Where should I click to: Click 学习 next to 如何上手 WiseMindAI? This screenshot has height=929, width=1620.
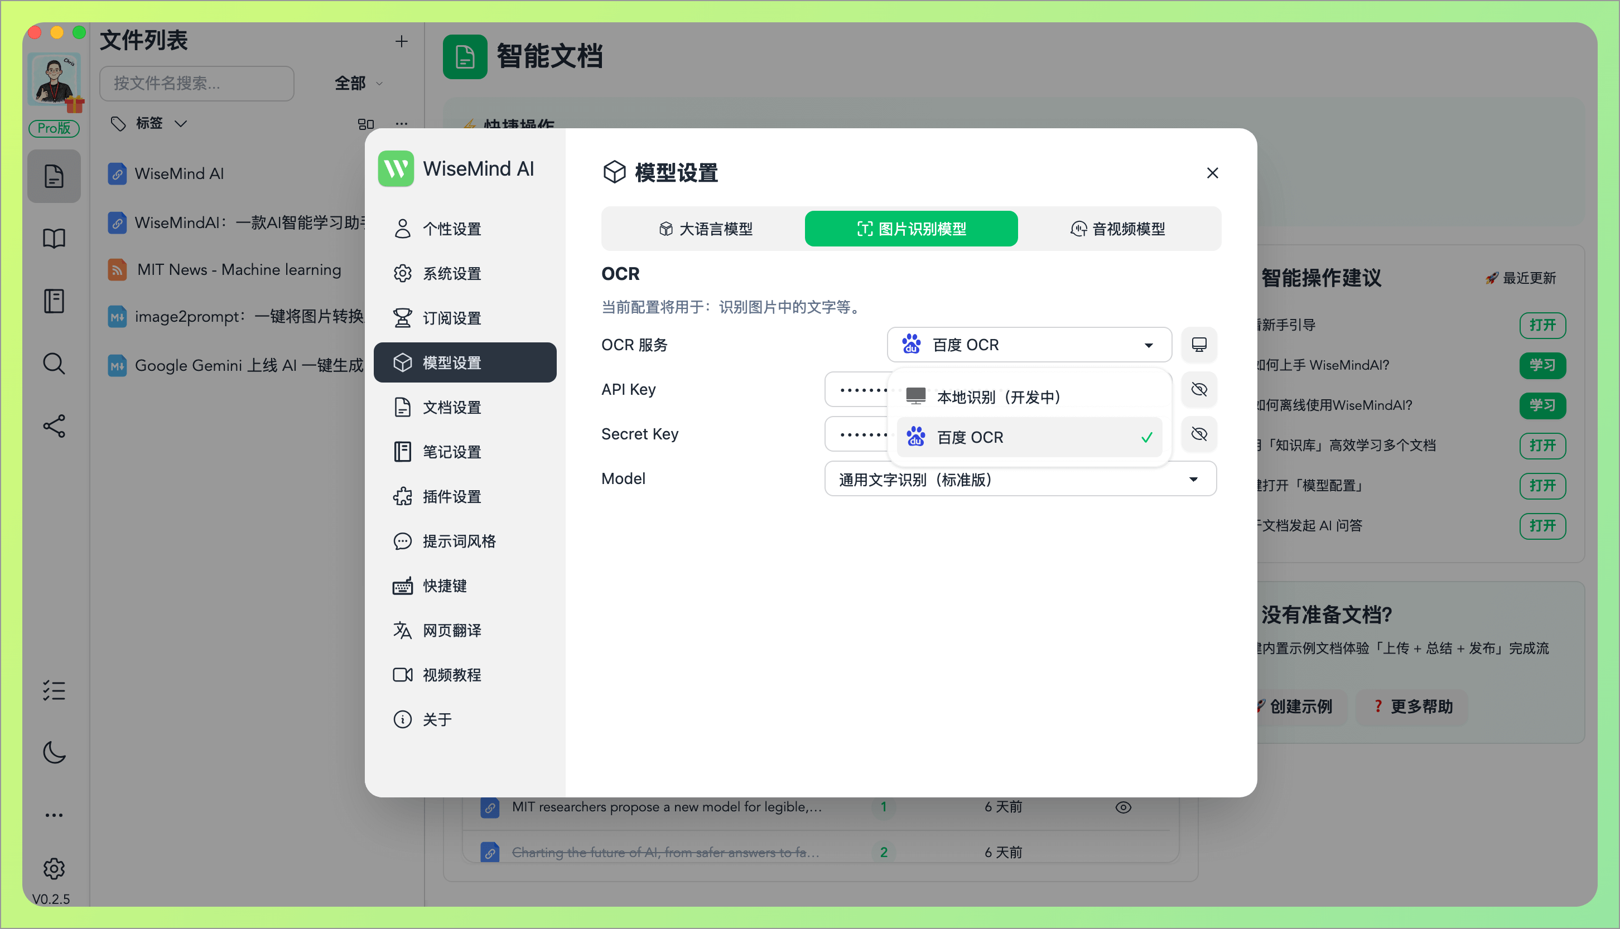pos(1543,365)
